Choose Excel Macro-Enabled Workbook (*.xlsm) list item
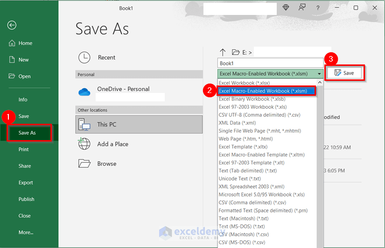 click(266, 91)
